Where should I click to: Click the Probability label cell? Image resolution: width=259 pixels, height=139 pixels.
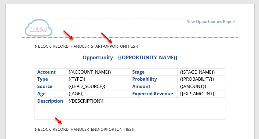(x=154, y=79)
